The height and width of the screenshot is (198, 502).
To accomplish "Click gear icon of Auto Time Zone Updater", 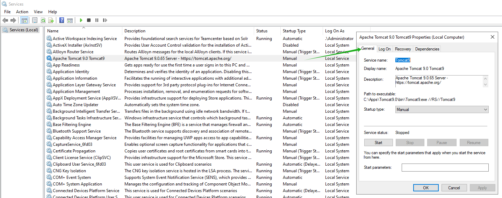I will (x=49, y=105).
